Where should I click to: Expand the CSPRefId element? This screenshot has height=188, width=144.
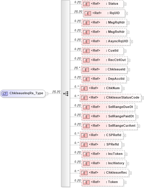(124, 136)
